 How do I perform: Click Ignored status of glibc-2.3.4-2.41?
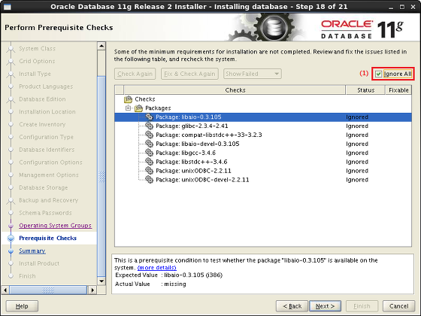click(357, 126)
